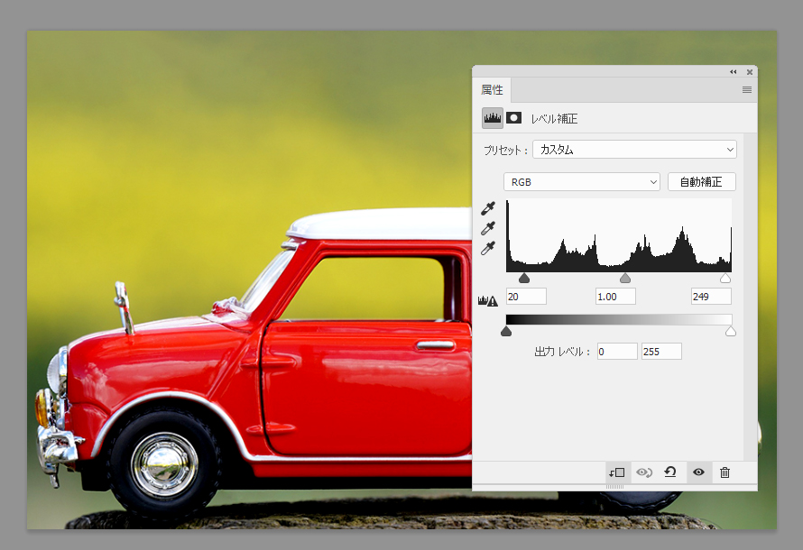Select the layer mask icon
This screenshot has width=803, height=550.
pyautogui.click(x=513, y=118)
